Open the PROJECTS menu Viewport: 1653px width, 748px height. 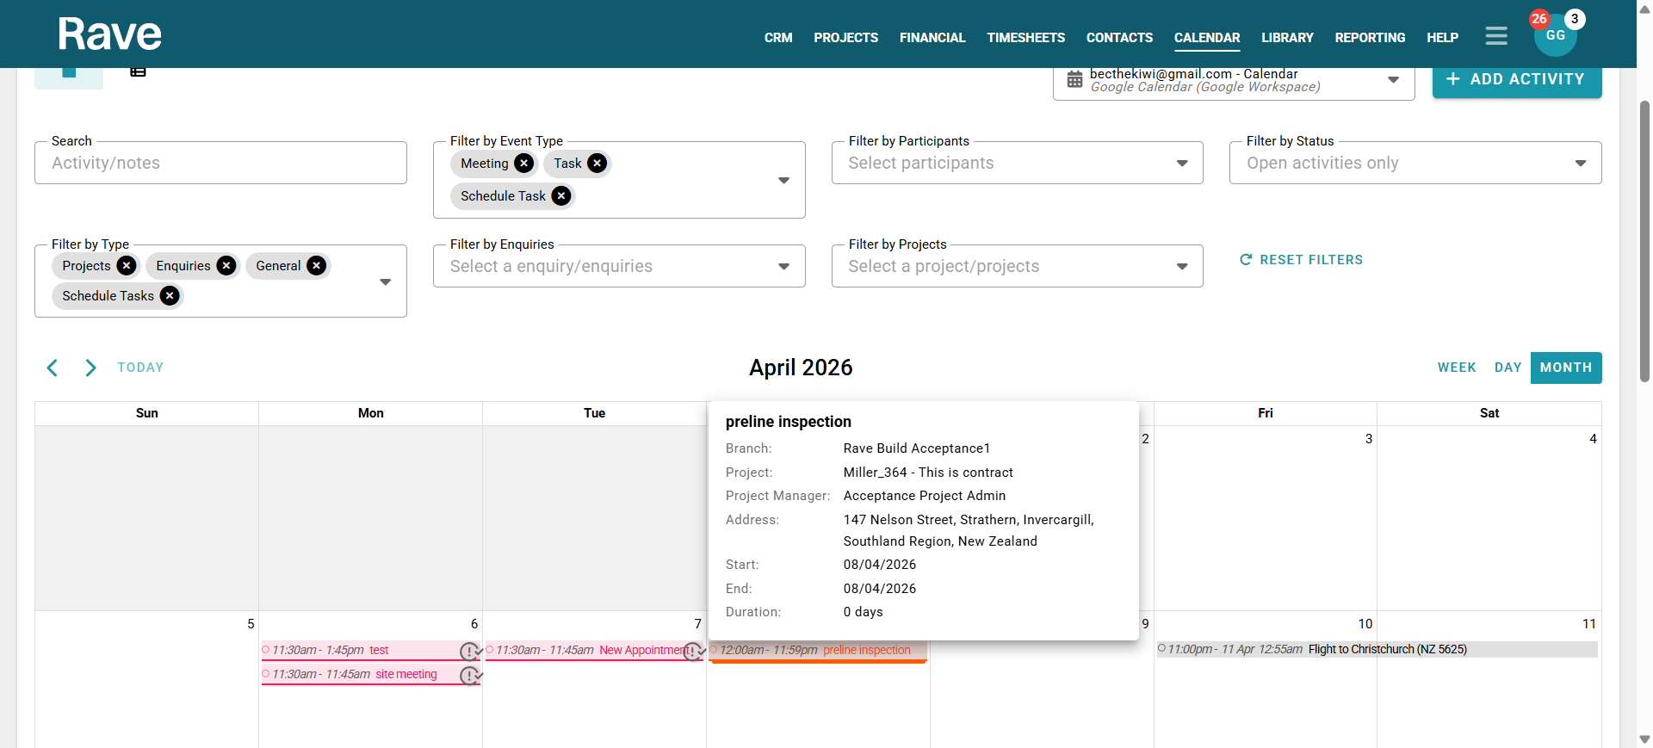click(x=846, y=38)
